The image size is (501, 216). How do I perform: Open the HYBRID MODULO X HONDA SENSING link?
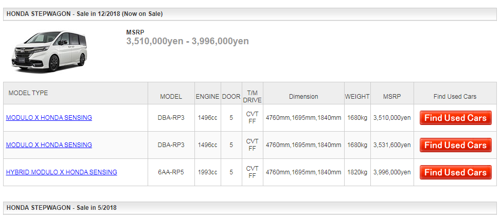61,172
